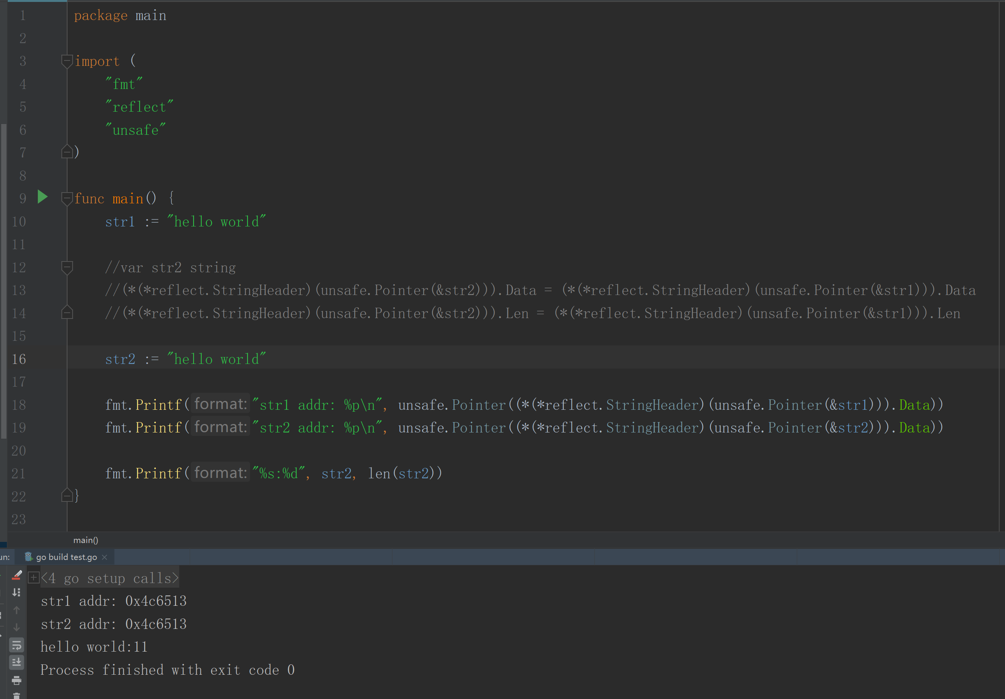Click the up arrow in run toolbar
This screenshot has height=699, width=1005.
pyautogui.click(x=17, y=610)
